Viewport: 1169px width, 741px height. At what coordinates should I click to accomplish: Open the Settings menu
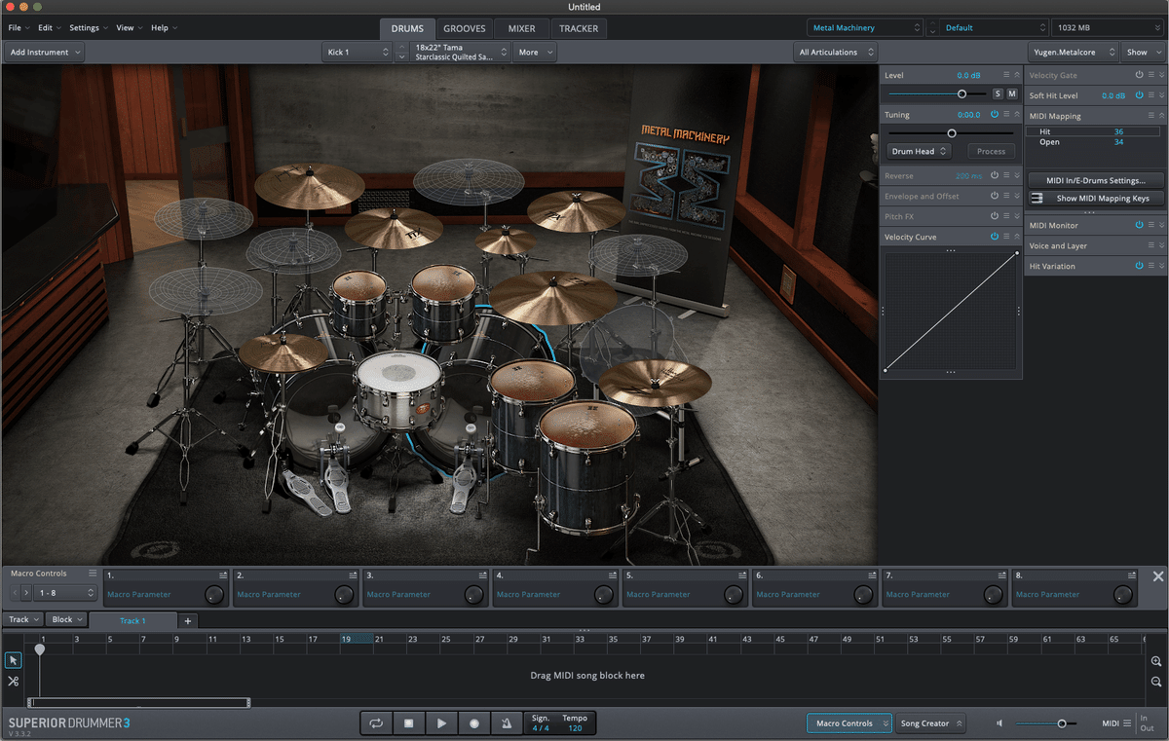(x=87, y=27)
